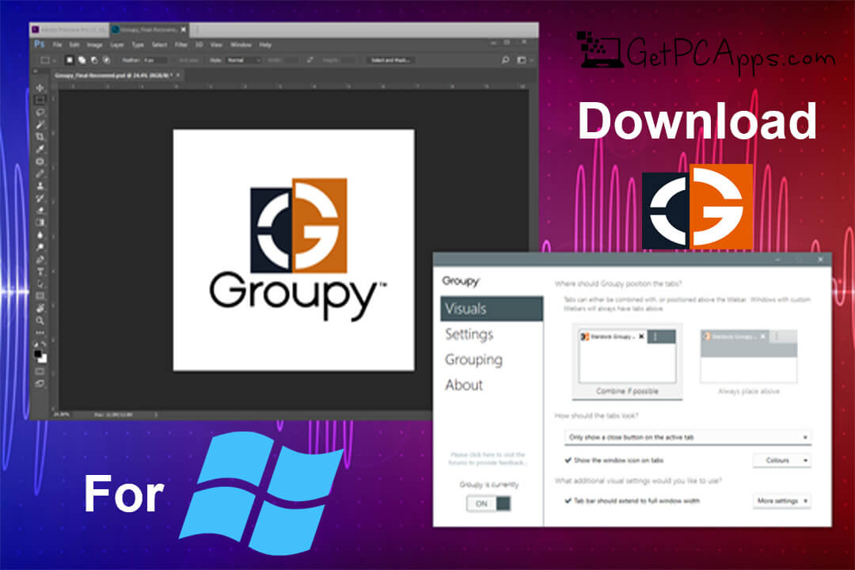Select the Visuals section in Groupy
The width and height of the screenshot is (855, 570).
click(x=492, y=309)
